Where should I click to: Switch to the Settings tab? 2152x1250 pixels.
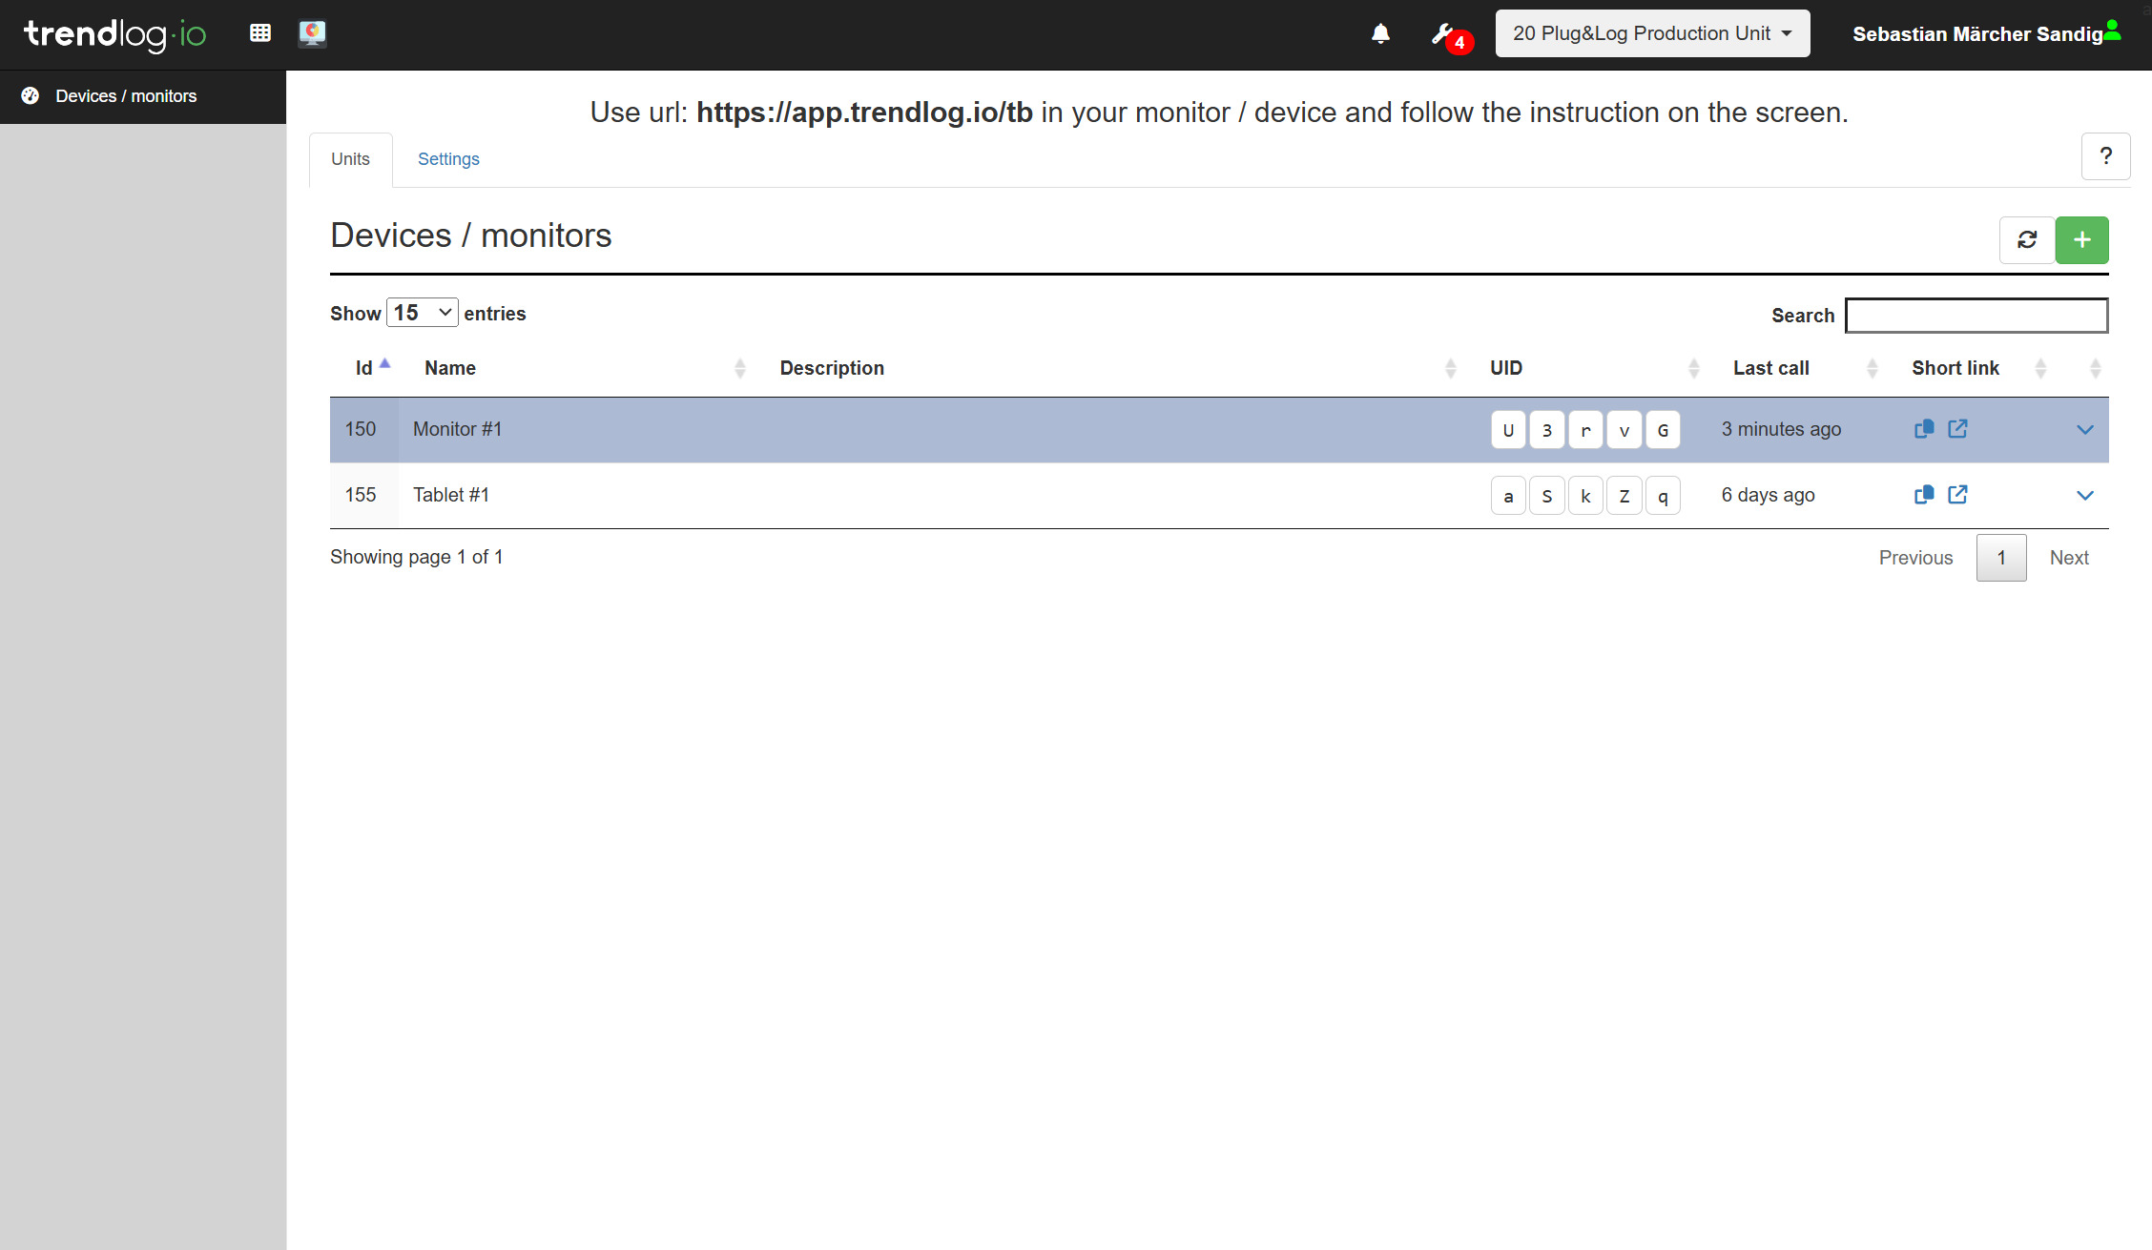click(448, 159)
